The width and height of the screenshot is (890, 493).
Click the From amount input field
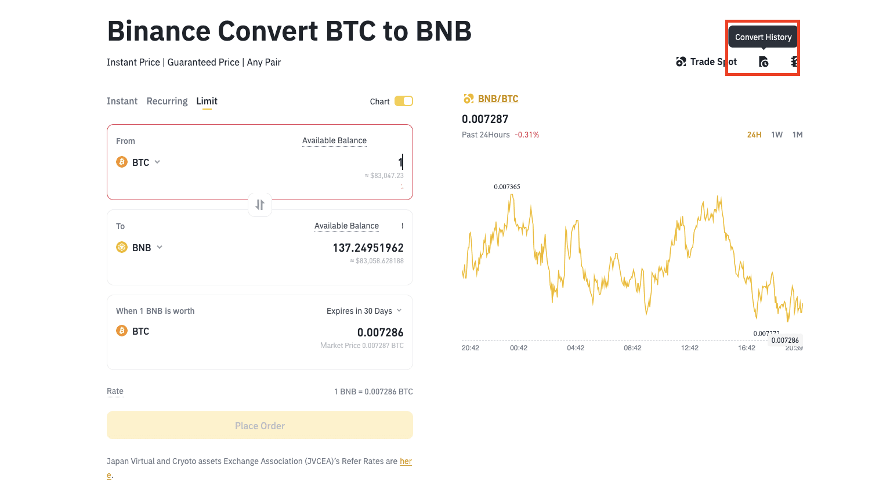tap(348, 162)
